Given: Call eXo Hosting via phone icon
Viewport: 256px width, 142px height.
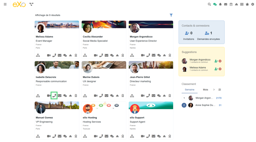Looking at the screenshot, I should (101, 136).
